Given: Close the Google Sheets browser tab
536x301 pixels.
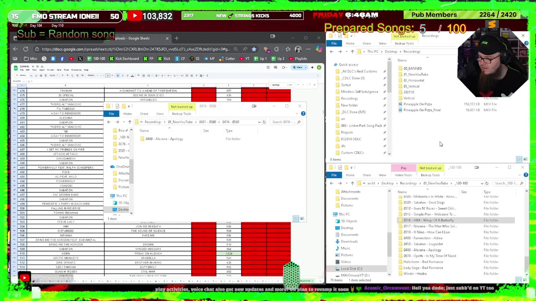Looking at the screenshot, I should click(167, 38).
